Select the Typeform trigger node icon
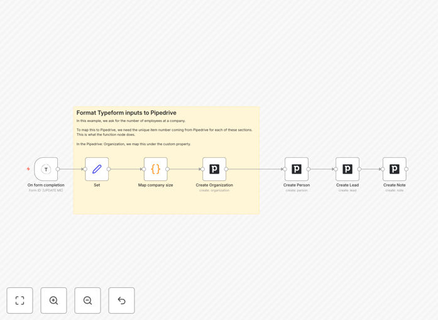Image resolution: width=438 pixels, height=320 pixels. tap(46, 169)
